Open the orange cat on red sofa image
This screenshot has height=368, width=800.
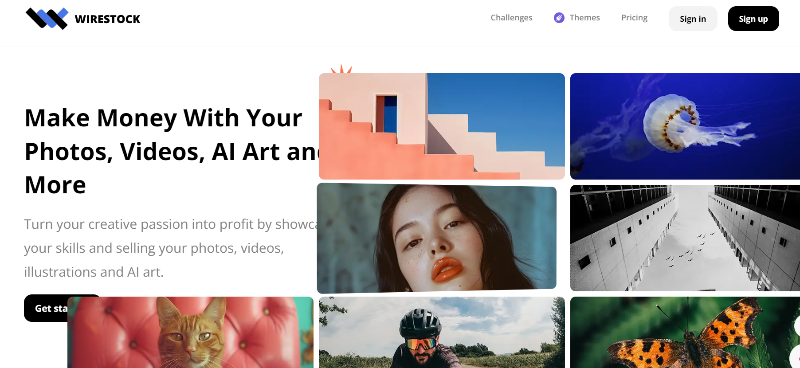[x=190, y=333]
